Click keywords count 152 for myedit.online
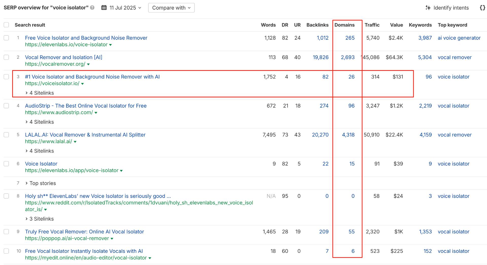Viewport: 487px width, 265px height. pos(428,251)
